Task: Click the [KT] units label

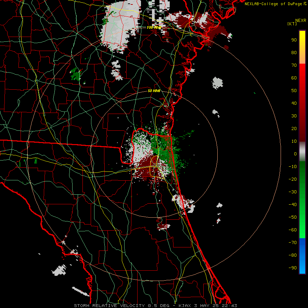Action: click(x=292, y=24)
